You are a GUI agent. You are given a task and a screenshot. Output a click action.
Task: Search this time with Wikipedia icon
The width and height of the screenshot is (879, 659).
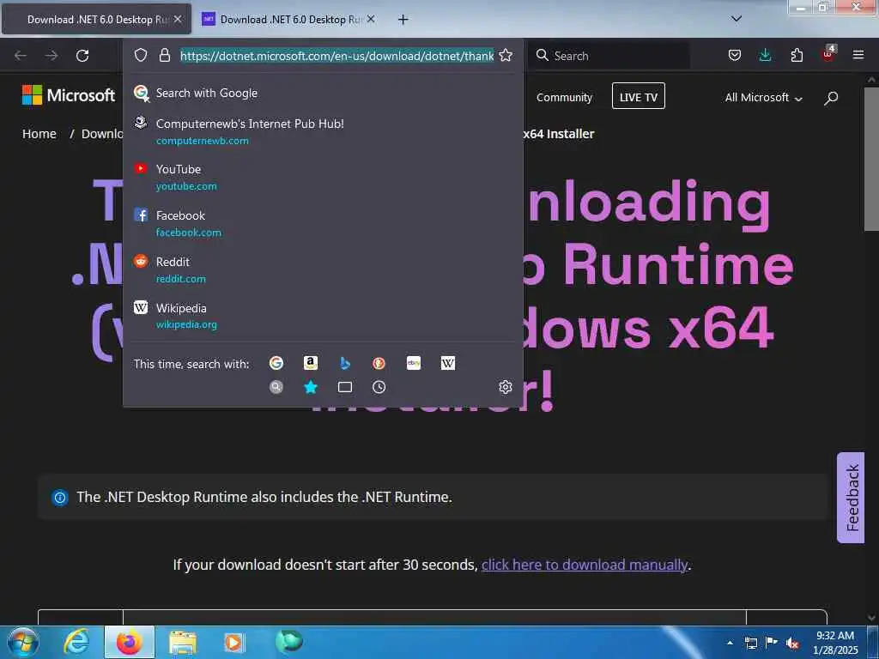(x=448, y=363)
